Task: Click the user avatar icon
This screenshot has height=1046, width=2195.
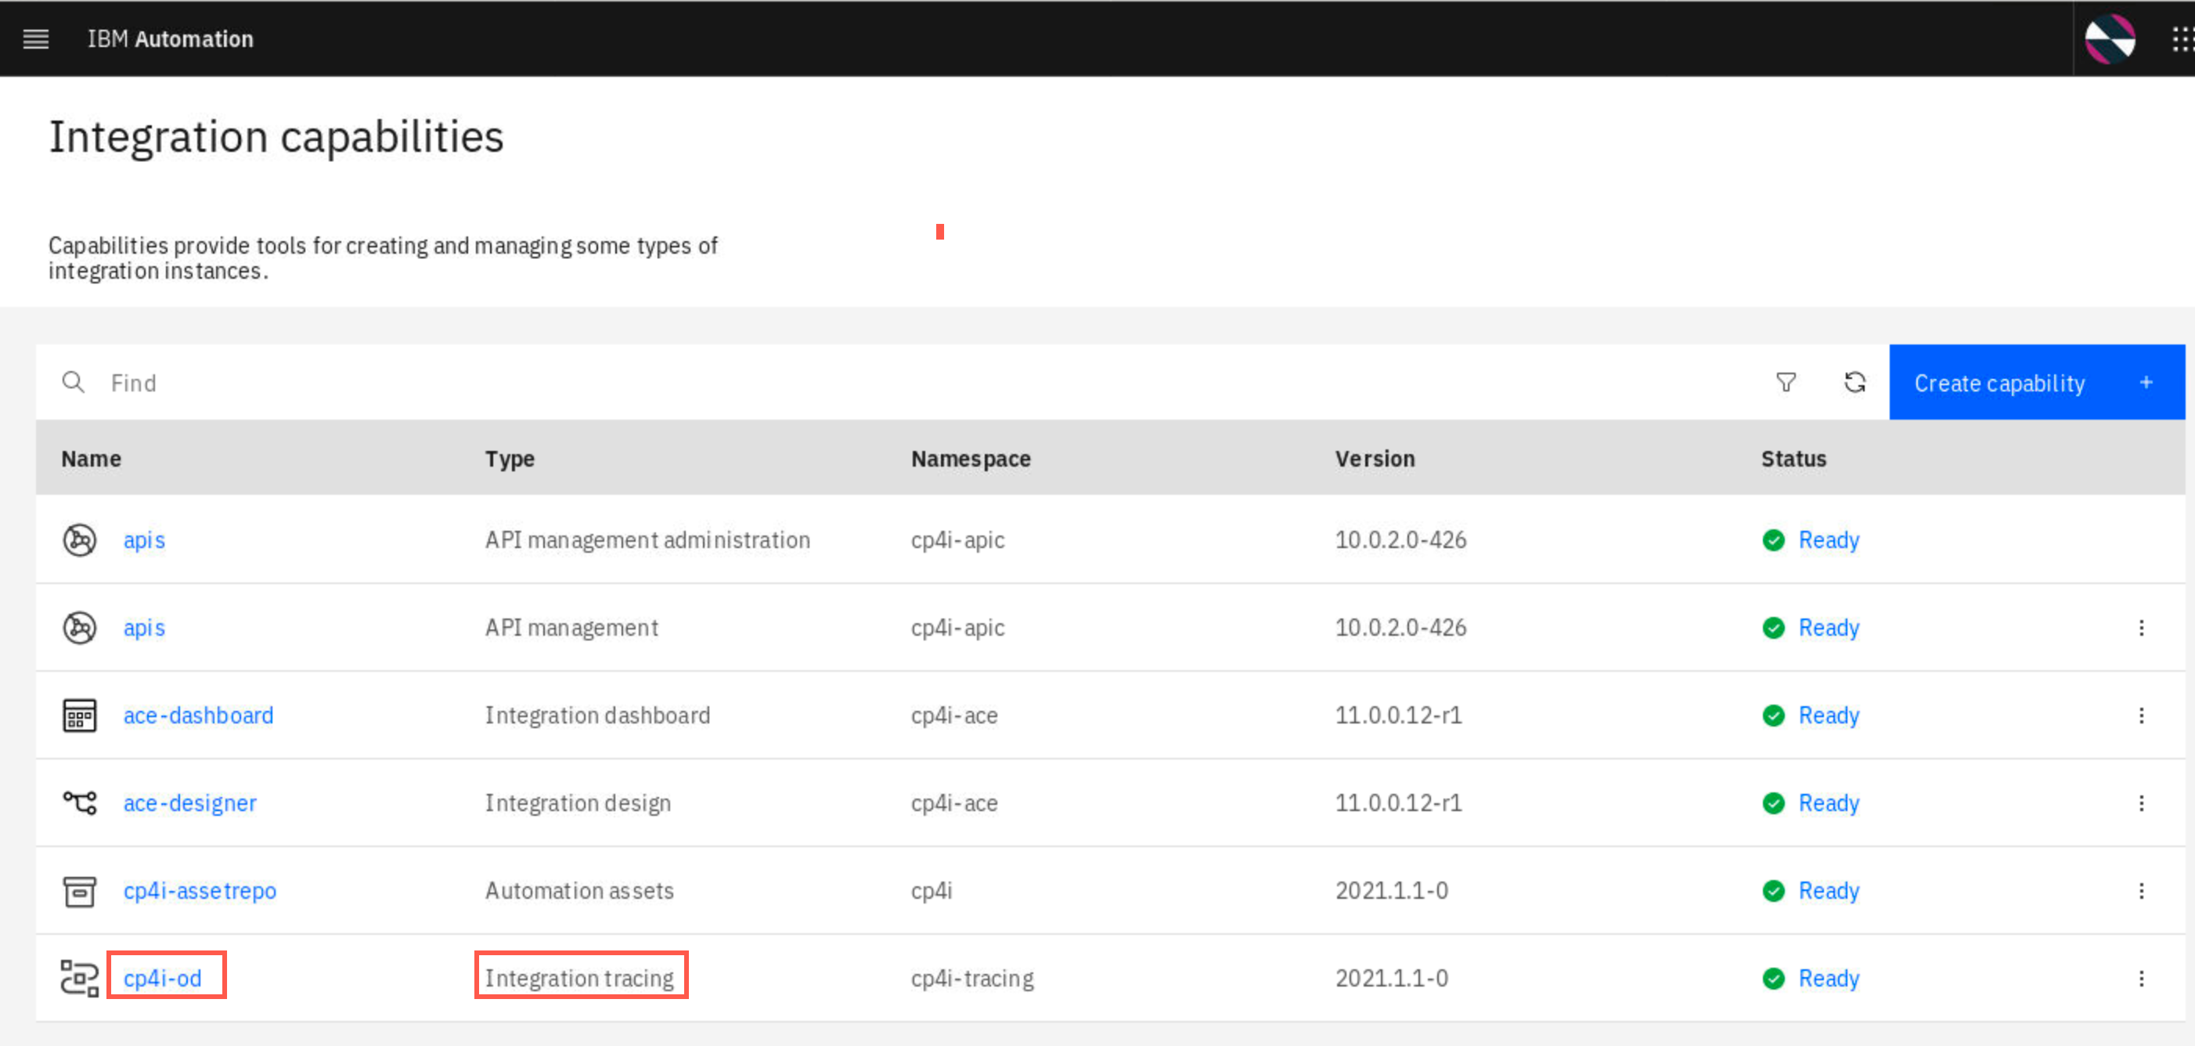Action: [x=2110, y=39]
